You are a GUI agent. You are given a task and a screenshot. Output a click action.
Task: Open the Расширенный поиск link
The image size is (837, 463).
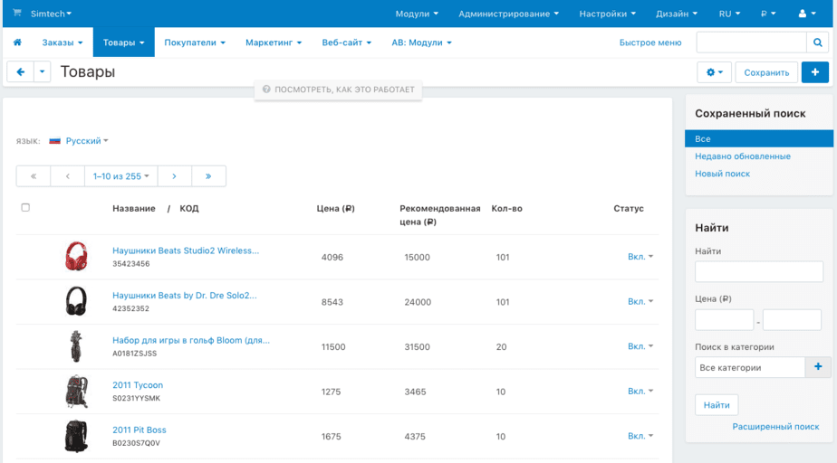click(775, 426)
